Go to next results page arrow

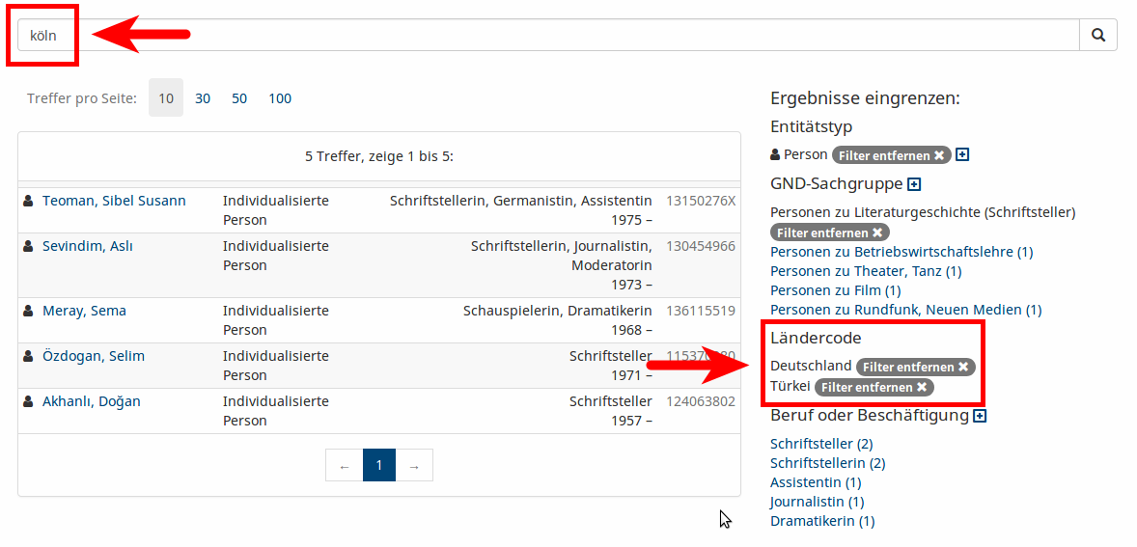(414, 466)
